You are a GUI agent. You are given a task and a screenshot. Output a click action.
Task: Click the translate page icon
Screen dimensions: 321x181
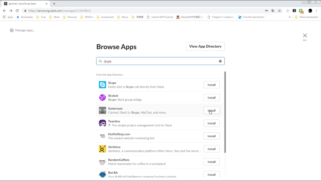(273, 11)
